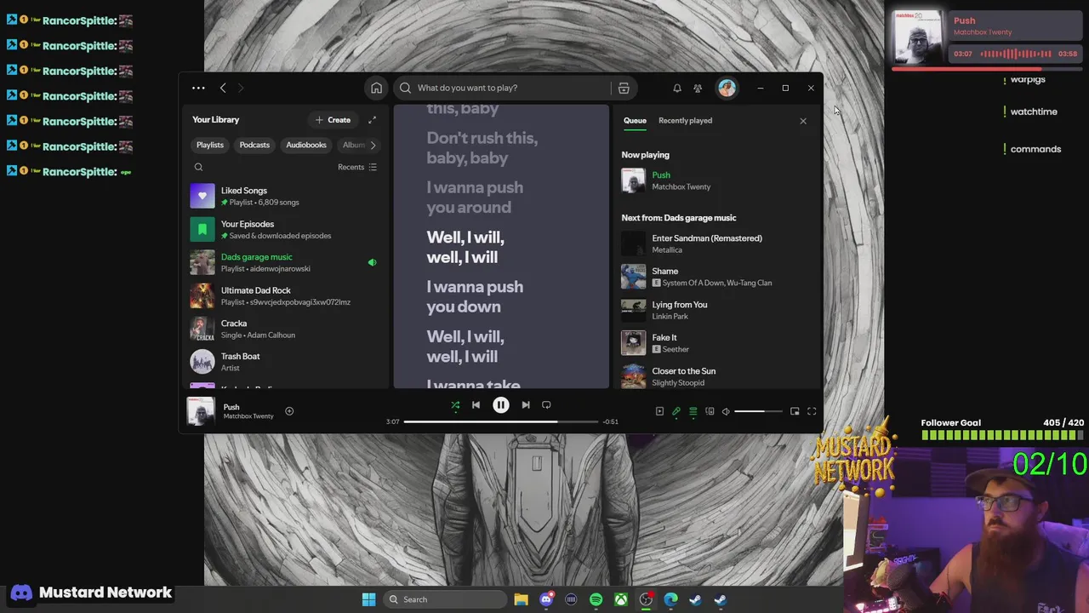
Task: Adjust the volume slider
Action: [758, 411]
